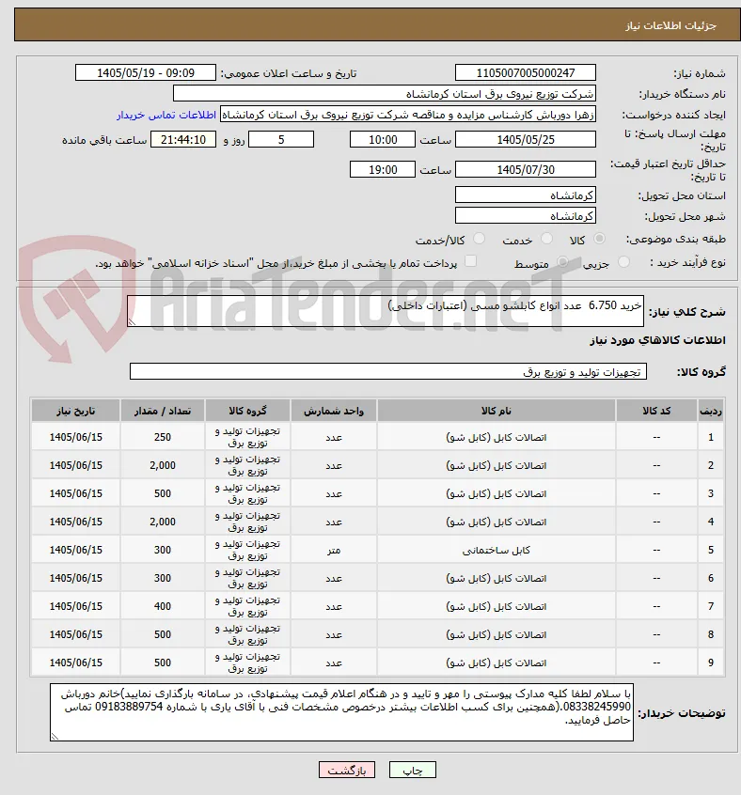The image size is (741, 795).
Task: Click the quantity 500 in row 3
Action: [163, 493]
